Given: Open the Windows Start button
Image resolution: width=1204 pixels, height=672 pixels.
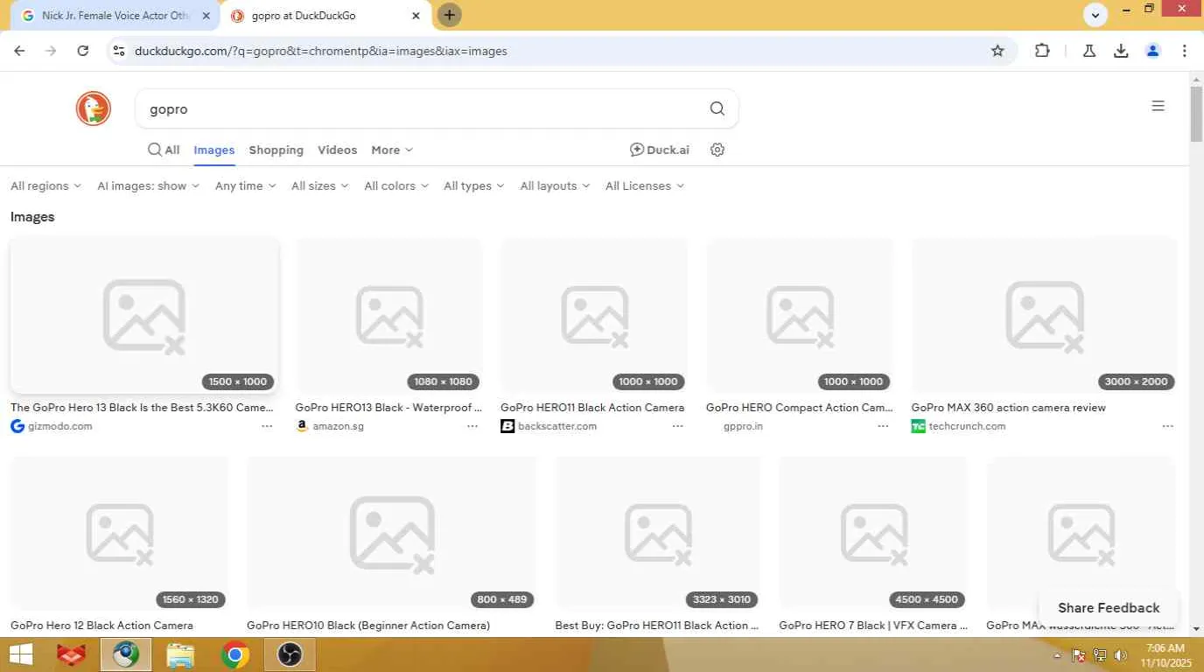Looking at the screenshot, I should [x=20, y=654].
